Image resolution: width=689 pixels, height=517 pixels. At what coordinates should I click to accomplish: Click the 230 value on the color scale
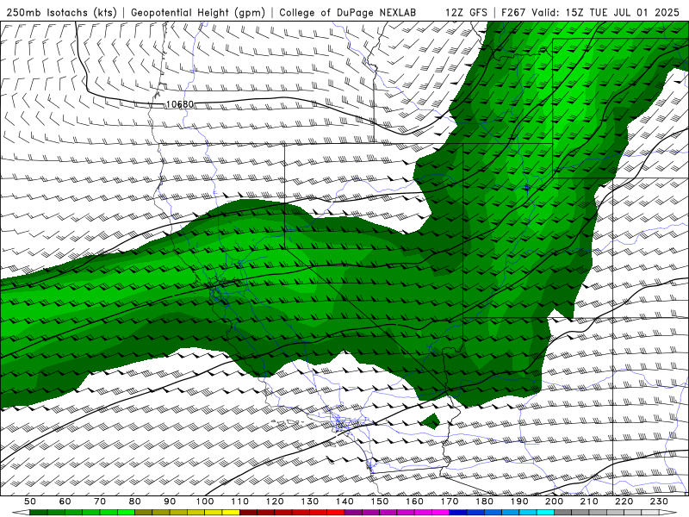(659, 501)
